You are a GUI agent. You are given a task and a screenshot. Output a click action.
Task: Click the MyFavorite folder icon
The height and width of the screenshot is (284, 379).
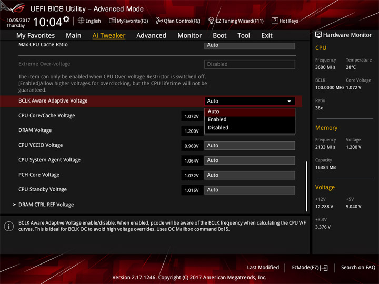coord(112,21)
